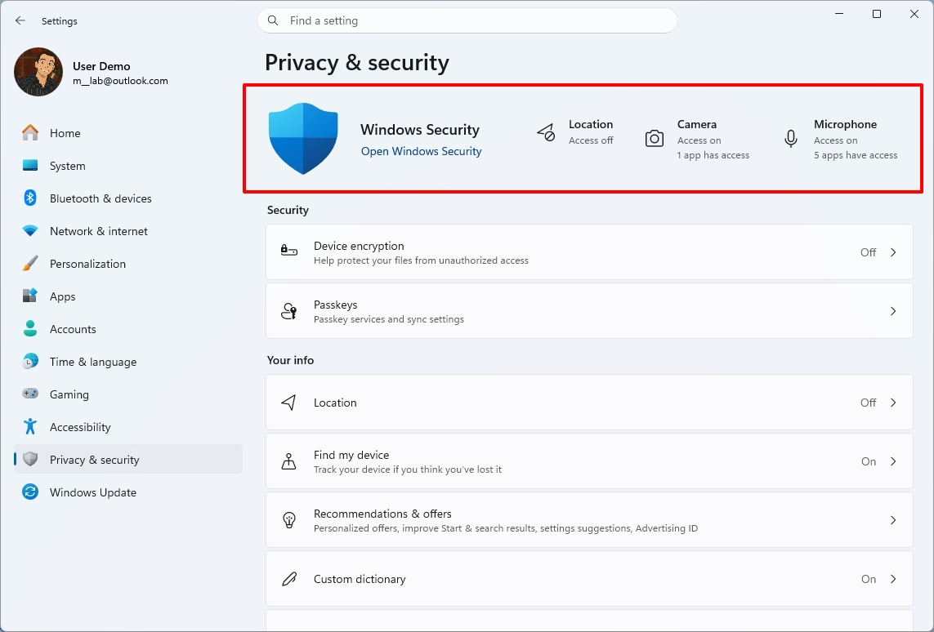Image resolution: width=934 pixels, height=632 pixels.
Task: Click the Apps icon in sidebar
Action: coord(30,296)
